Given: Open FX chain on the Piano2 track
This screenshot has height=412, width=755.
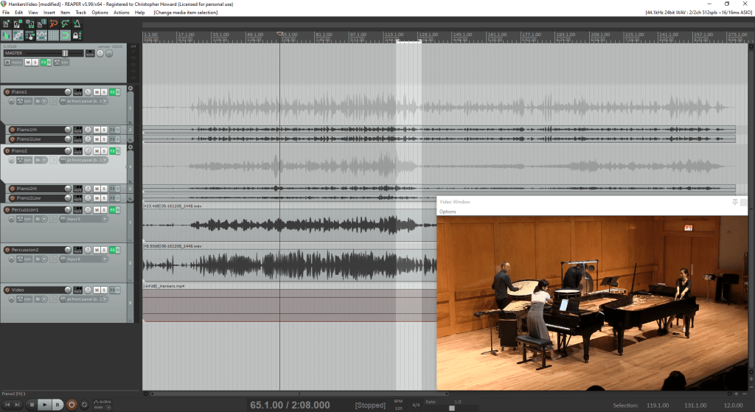Looking at the screenshot, I should [111, 151].
